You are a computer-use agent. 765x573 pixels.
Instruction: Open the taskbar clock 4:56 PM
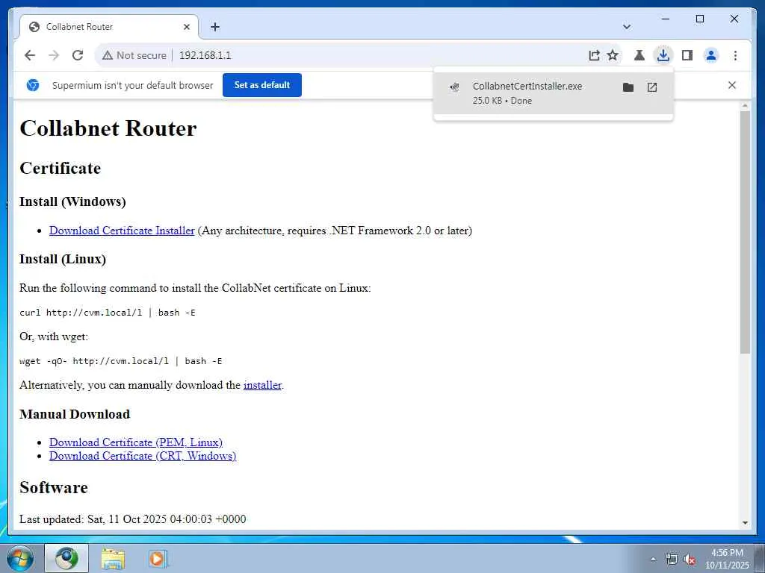726,559
